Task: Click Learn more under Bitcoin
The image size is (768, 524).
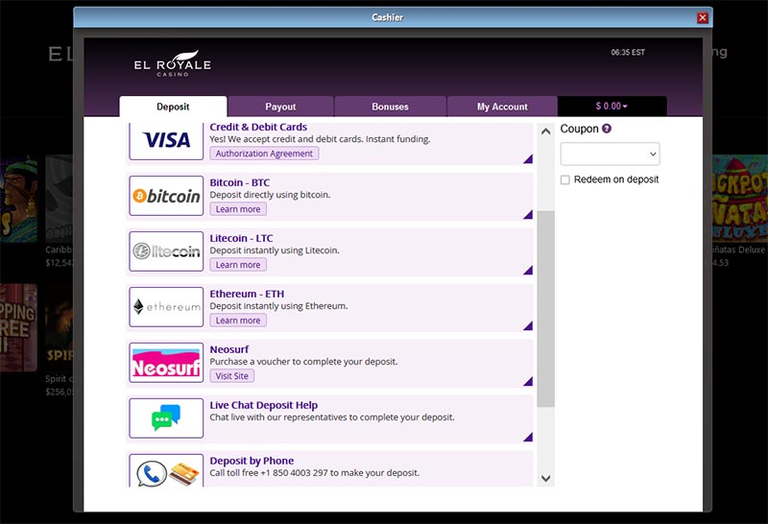Action: [x=238, y=209]
